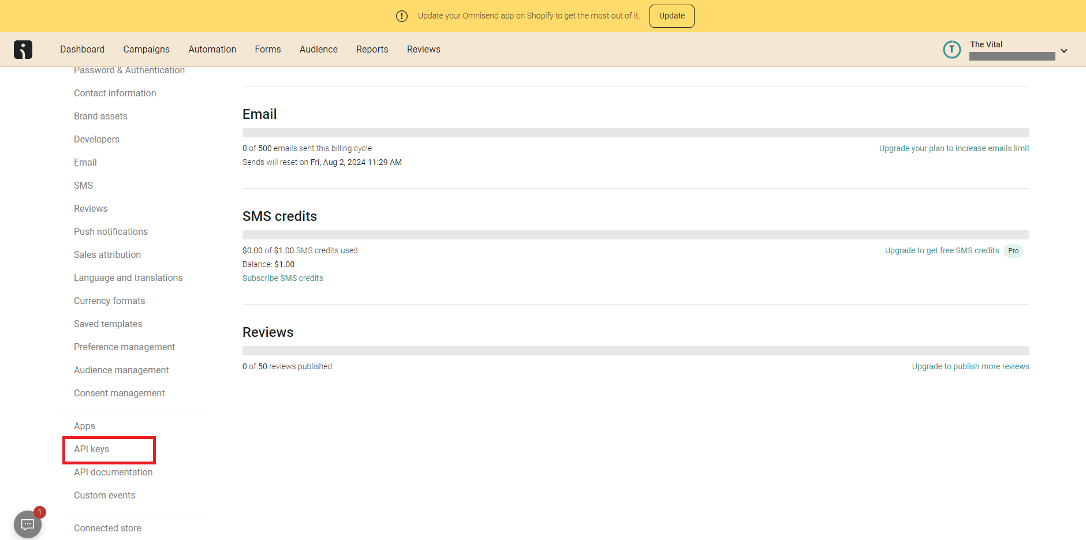1086x540 pixels.
Task: Open the Campaigns menu
Action: pyautogui.click(x=146, y=50)
